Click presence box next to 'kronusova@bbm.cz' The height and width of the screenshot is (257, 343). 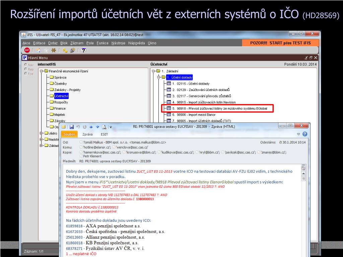point(124,152)
